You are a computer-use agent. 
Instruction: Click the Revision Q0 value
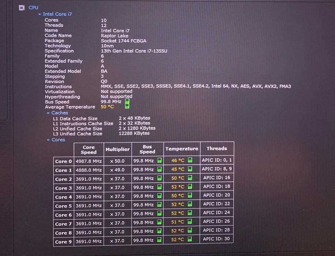(104, 82)
